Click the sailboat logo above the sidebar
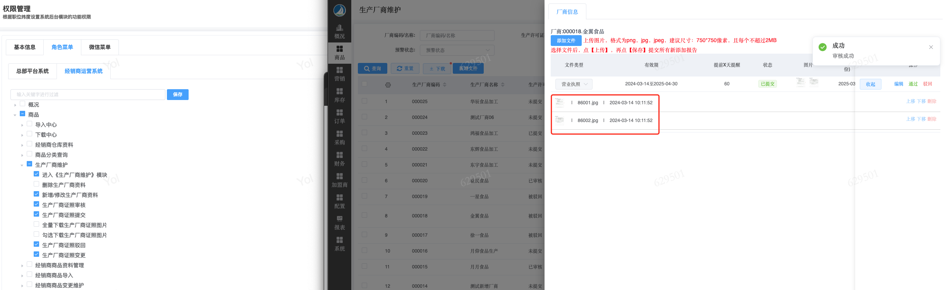The width and height of the screenshot is (945, 290). point(340,10)
